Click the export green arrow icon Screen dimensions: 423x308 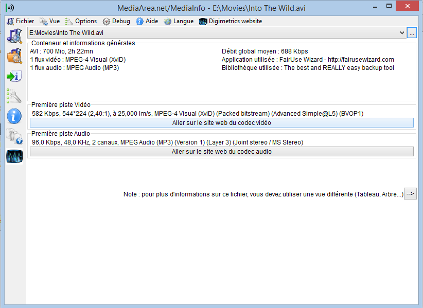pyautogui.click(x=14, y=76)
